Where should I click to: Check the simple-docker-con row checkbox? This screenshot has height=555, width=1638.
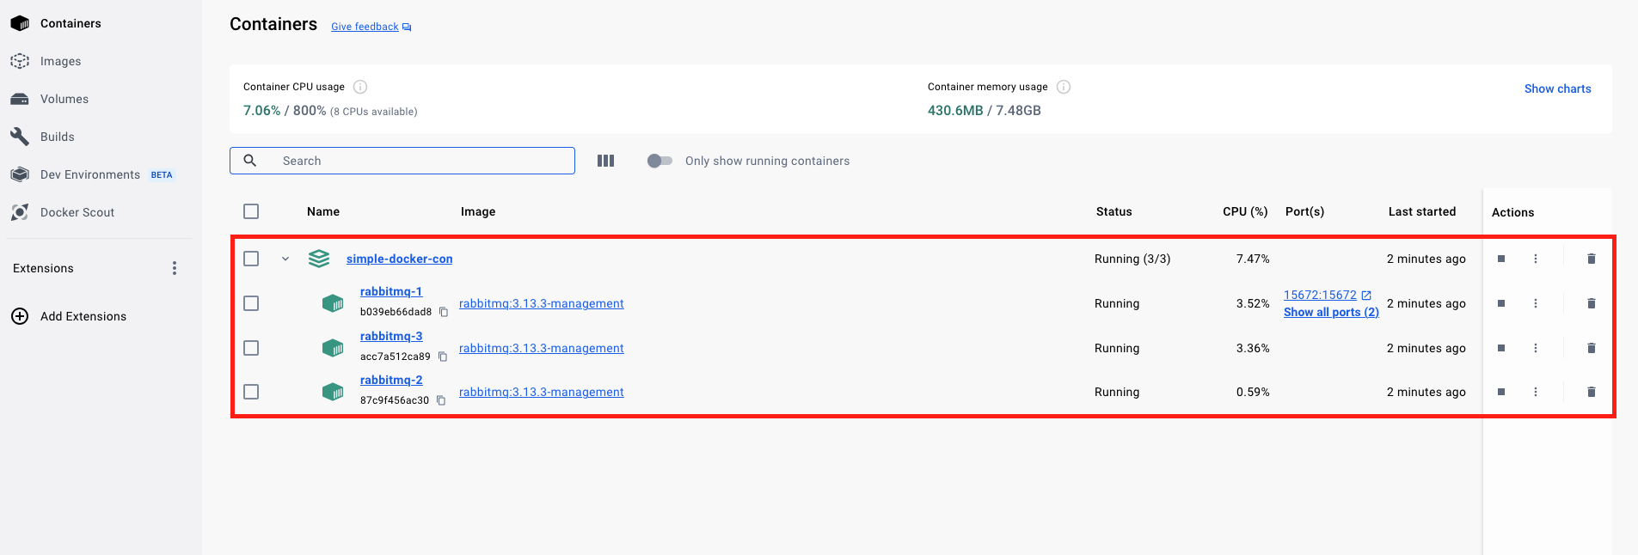pos(251,259)
